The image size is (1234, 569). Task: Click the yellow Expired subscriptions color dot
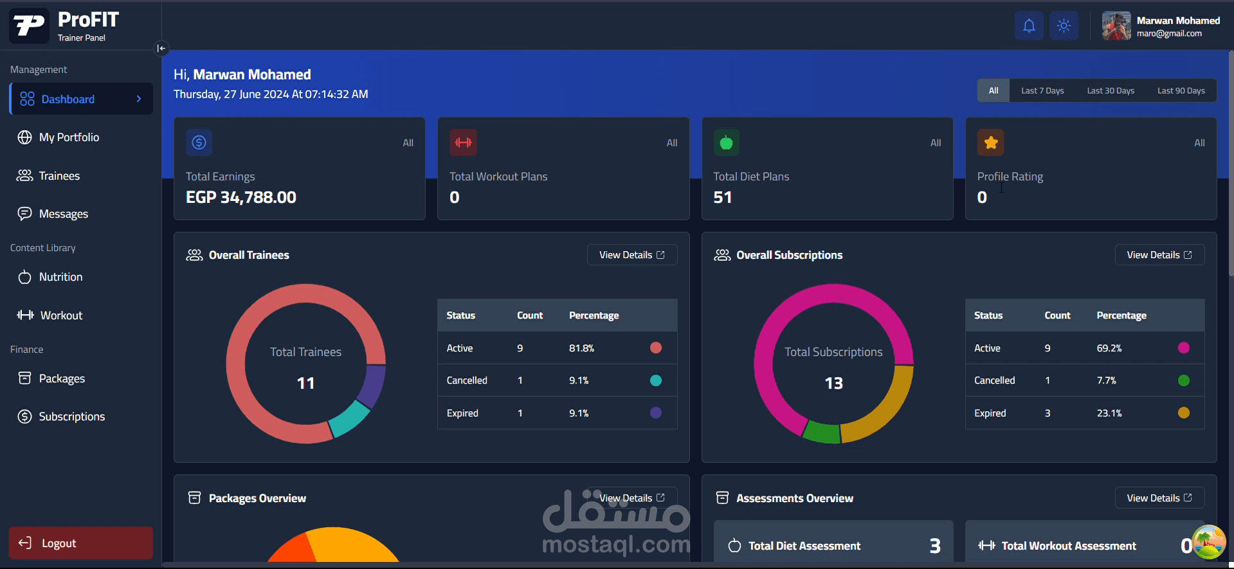click(x=1183, y=413)
